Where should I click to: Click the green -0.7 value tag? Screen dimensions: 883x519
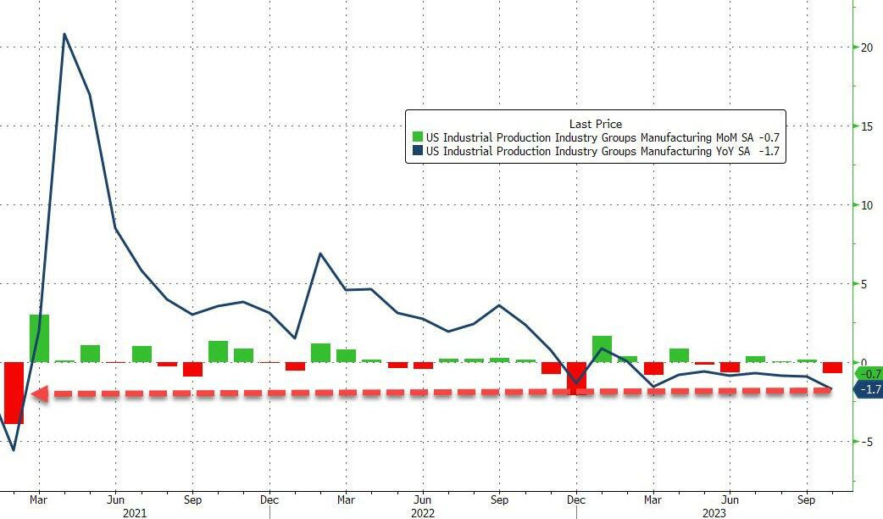(869, 374)
